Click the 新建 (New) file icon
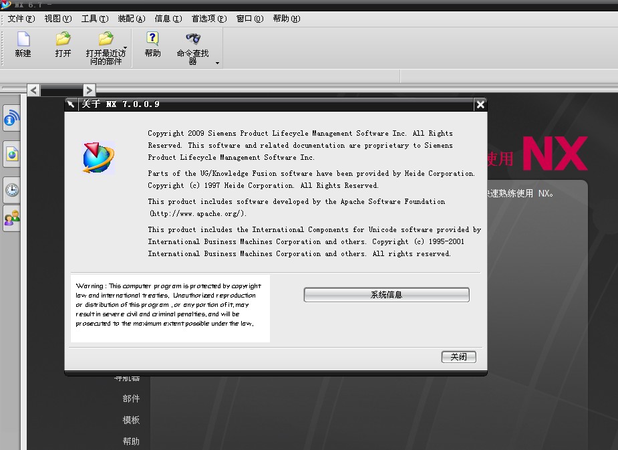 coord(23,39)
